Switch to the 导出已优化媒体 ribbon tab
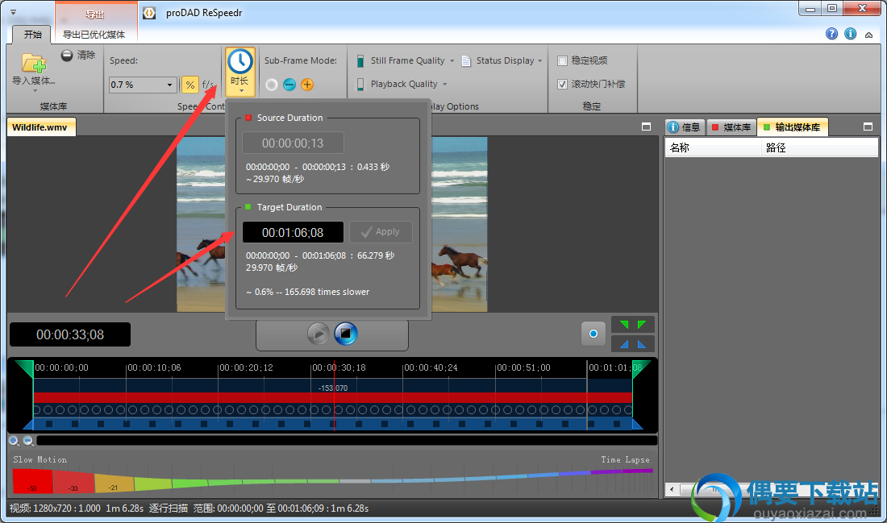 tap(94, 35)
